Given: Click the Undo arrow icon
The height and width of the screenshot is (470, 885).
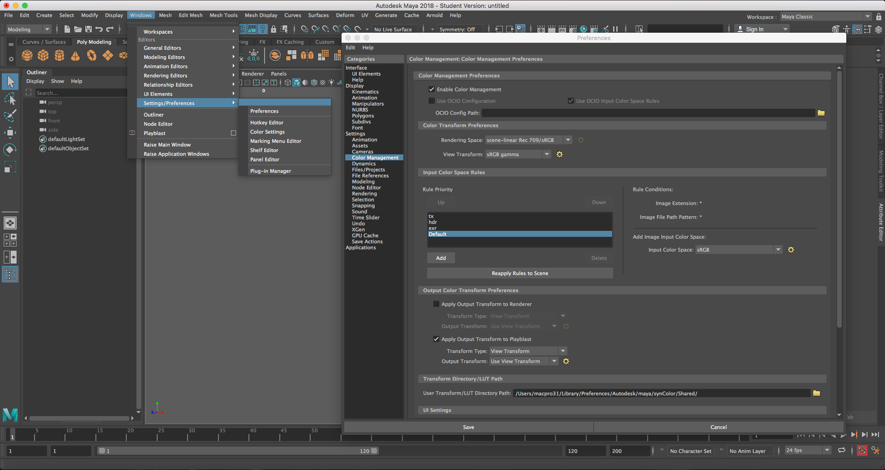Looking at the screenshot, I should coord(99,29).
